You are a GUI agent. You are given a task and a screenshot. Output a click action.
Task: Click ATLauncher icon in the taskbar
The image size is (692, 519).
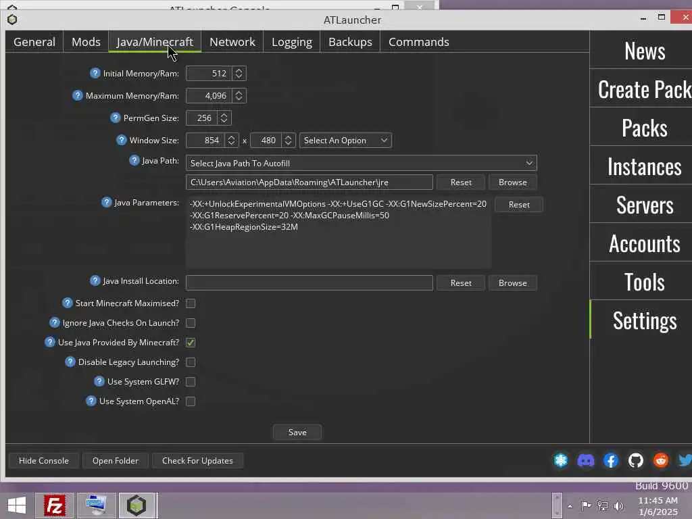coord(137,505)
